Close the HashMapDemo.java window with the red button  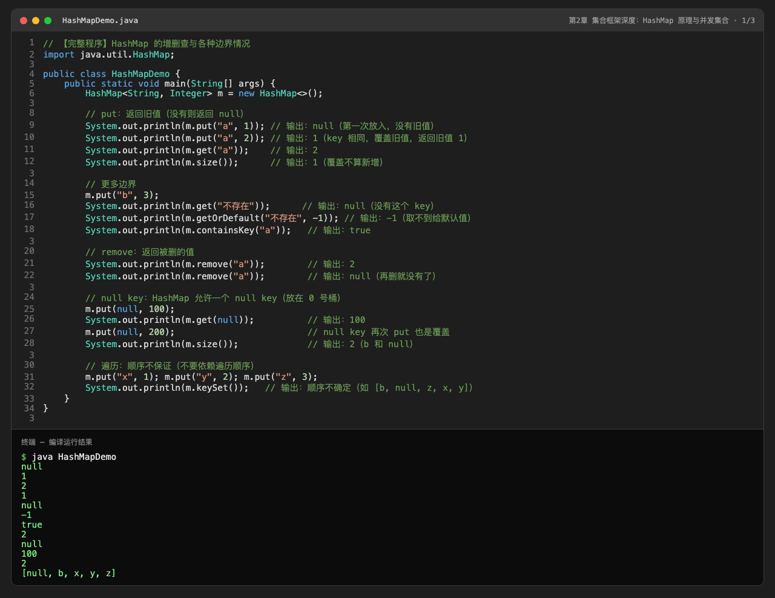coord(24,21)
